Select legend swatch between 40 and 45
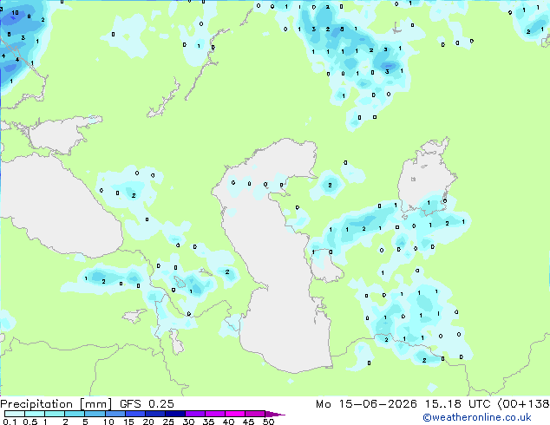This screenshot has width=550, height=425. click(x=235, y=414)
